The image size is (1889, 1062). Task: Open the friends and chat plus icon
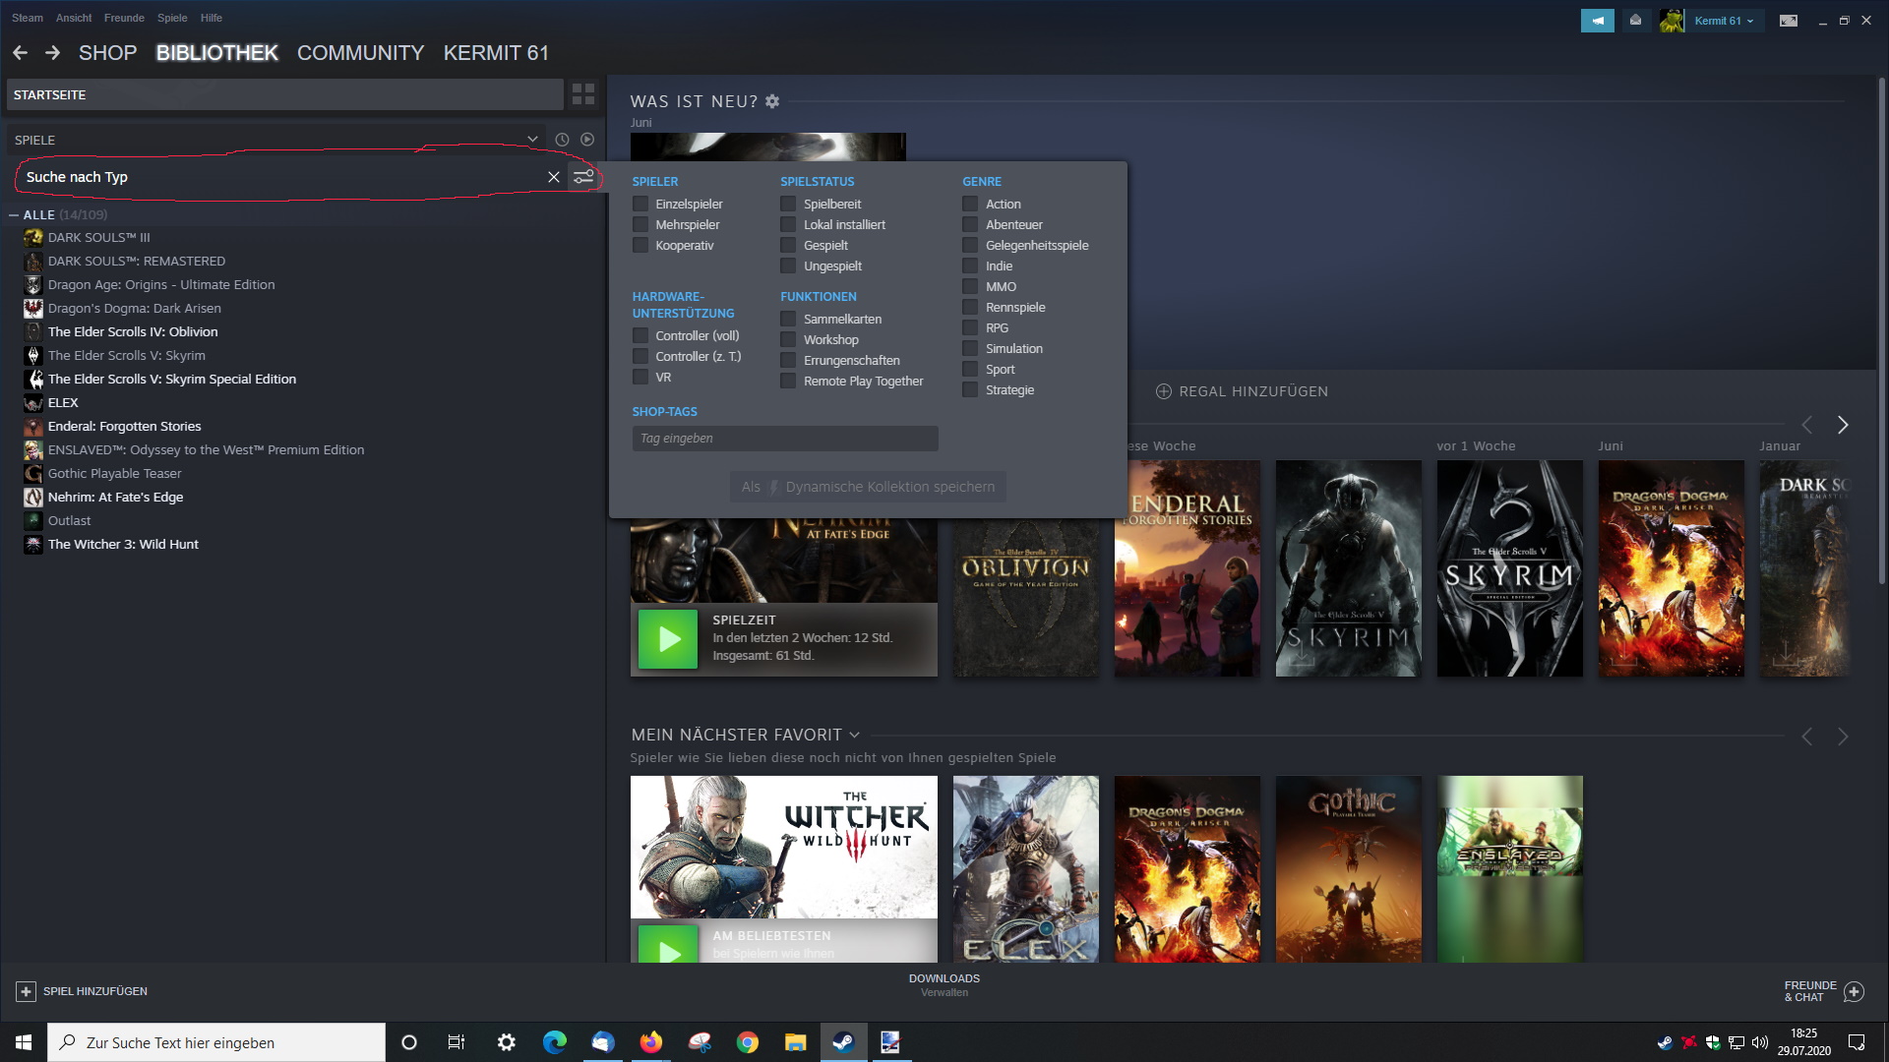pyautogui.click(x=1854, y=991)
